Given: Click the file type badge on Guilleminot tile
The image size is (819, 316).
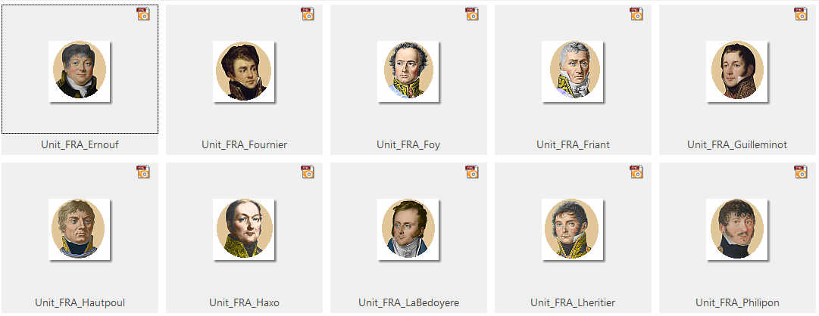Looking at the screenshot, I should 801,14.
